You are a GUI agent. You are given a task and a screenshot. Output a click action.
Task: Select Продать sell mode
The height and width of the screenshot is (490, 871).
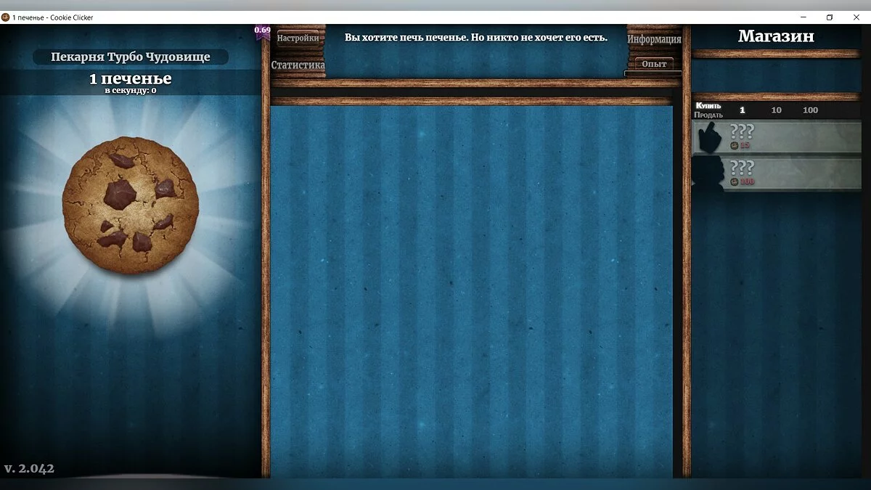tap(708, 115)
